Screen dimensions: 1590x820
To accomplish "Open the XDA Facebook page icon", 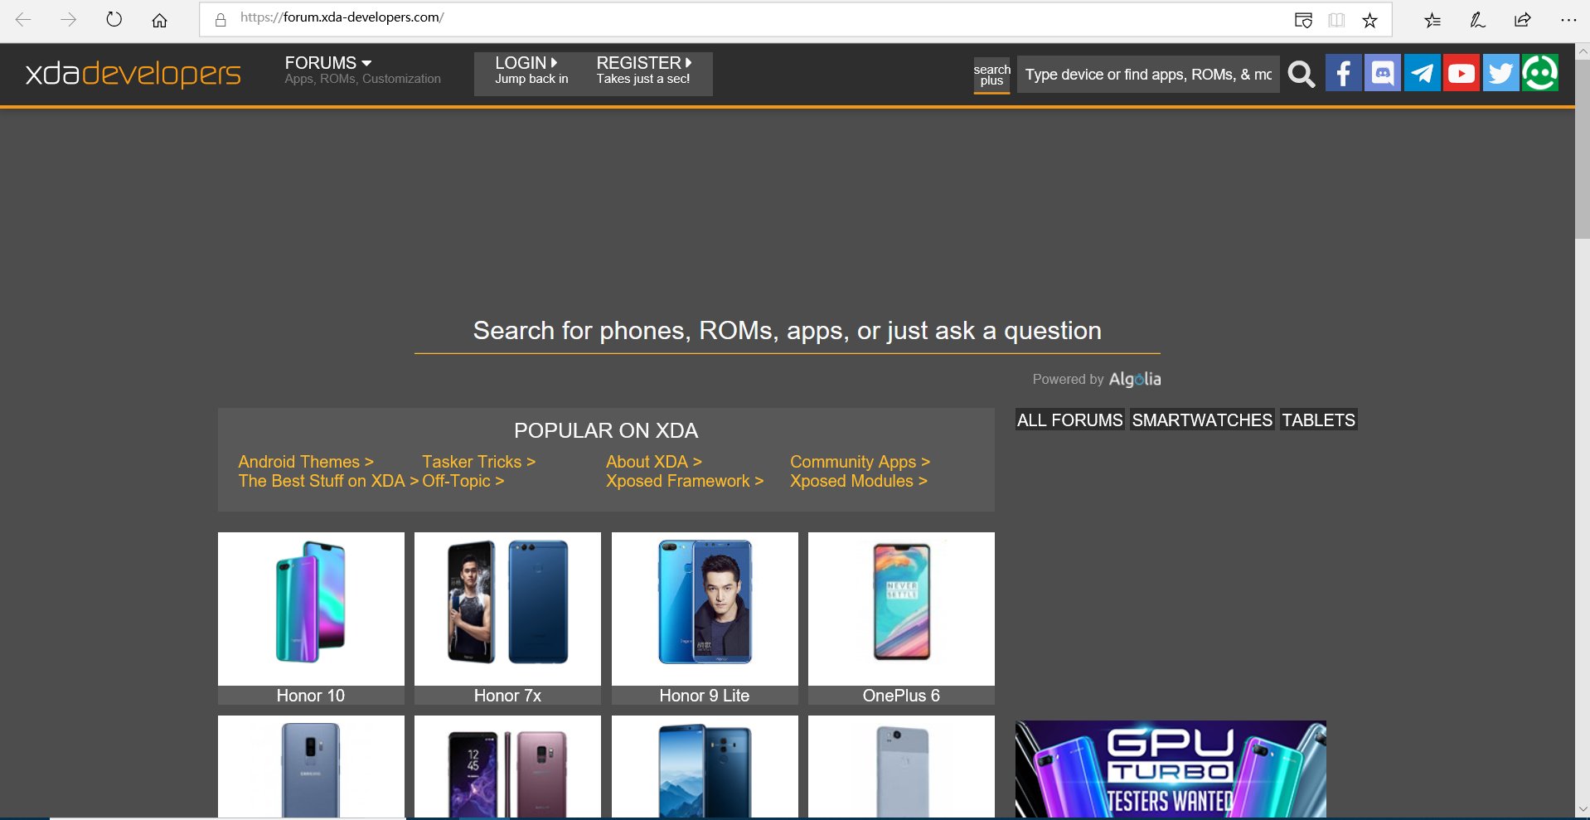I will pos(1343,74).
